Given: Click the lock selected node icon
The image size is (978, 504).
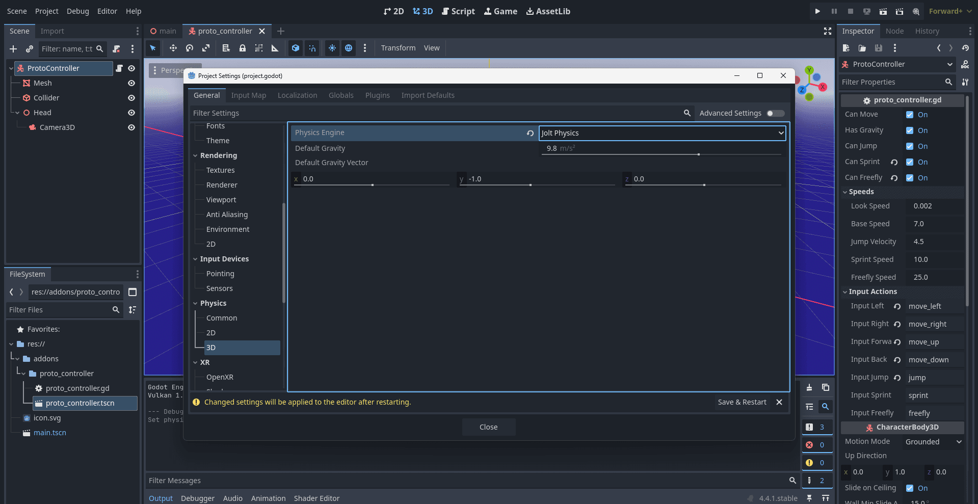Looking at the screenshot, I should point(243,48).
